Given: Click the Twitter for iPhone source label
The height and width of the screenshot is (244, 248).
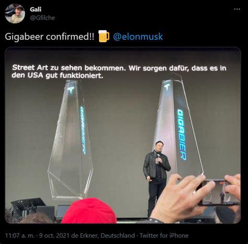Looking at the screenshot, I should [x=164, y=236].
